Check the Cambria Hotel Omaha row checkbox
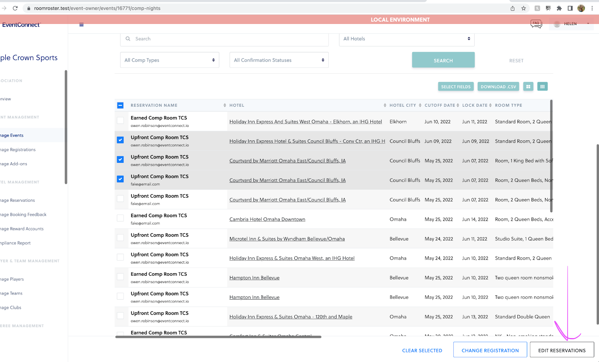The image size is (599, 362). [120, 218]
